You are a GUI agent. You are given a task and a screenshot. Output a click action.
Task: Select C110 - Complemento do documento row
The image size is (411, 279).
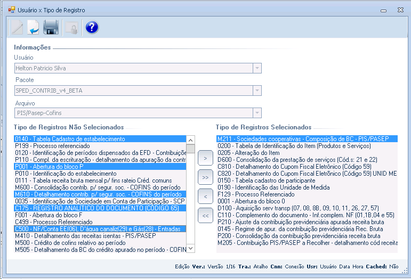[307, 215]
